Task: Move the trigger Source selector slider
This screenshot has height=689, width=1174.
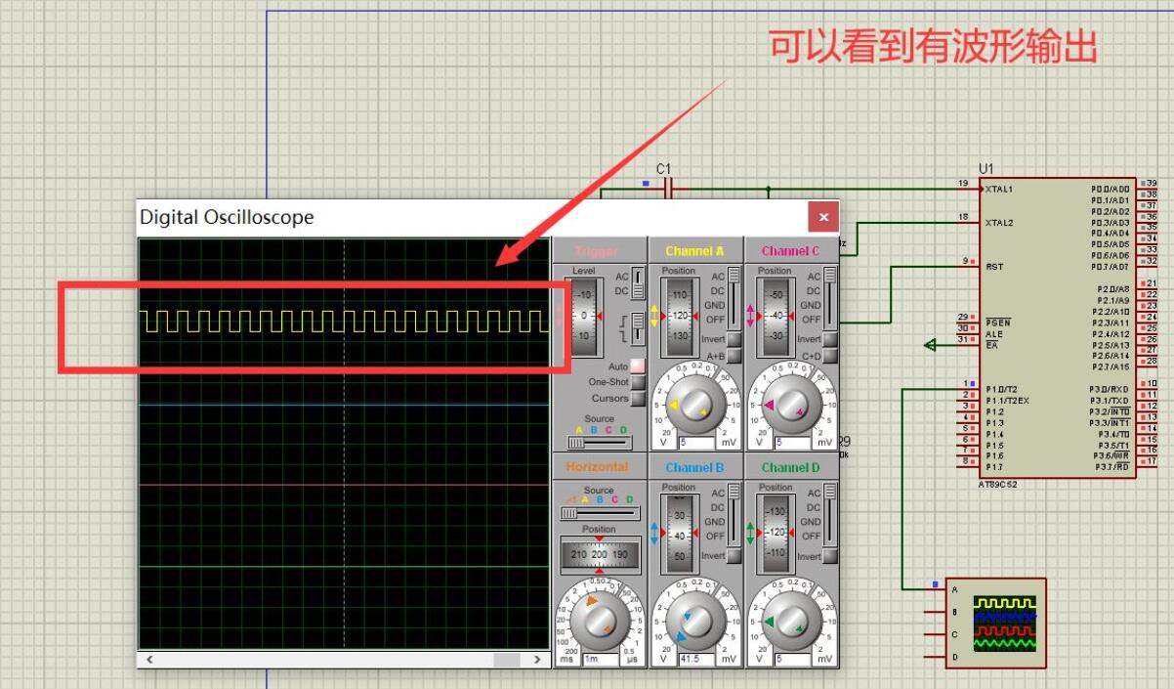Action: click(x=600, y=442)
